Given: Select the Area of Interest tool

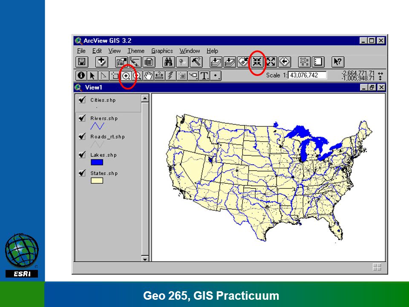Looking at the screenshot, I should pos(182,76).
